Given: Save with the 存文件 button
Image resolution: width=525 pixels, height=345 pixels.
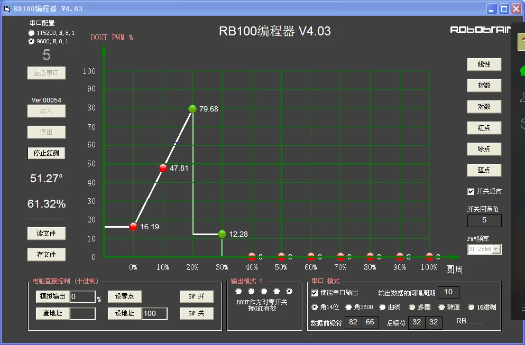Looking at the screenshot, I should (x=46, y=255).
